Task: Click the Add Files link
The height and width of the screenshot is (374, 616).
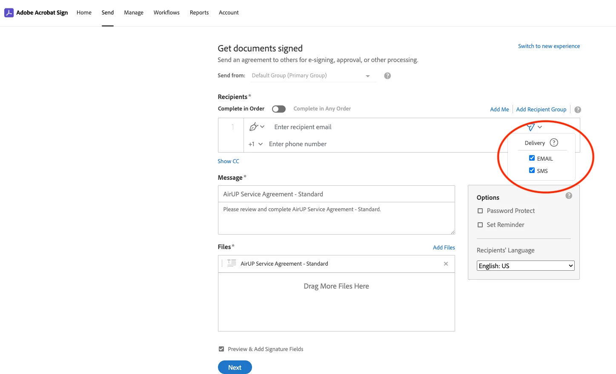Action: [x=444, y=247]
